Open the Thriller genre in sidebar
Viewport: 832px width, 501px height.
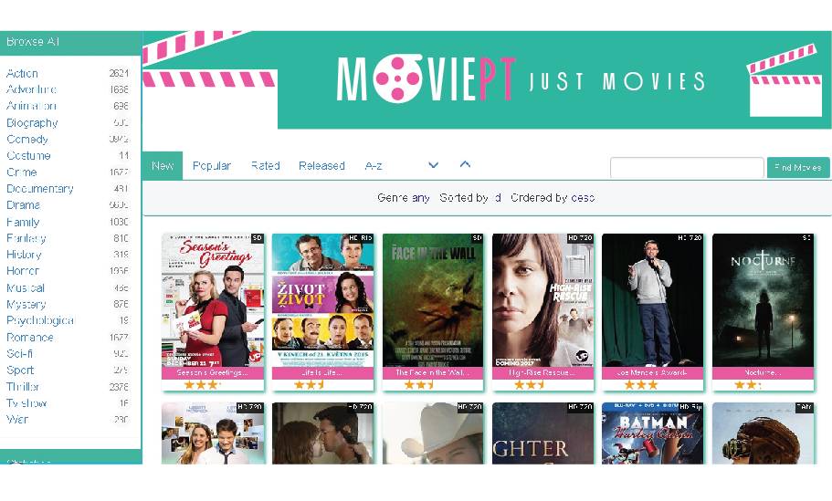(x=23, y=387)
